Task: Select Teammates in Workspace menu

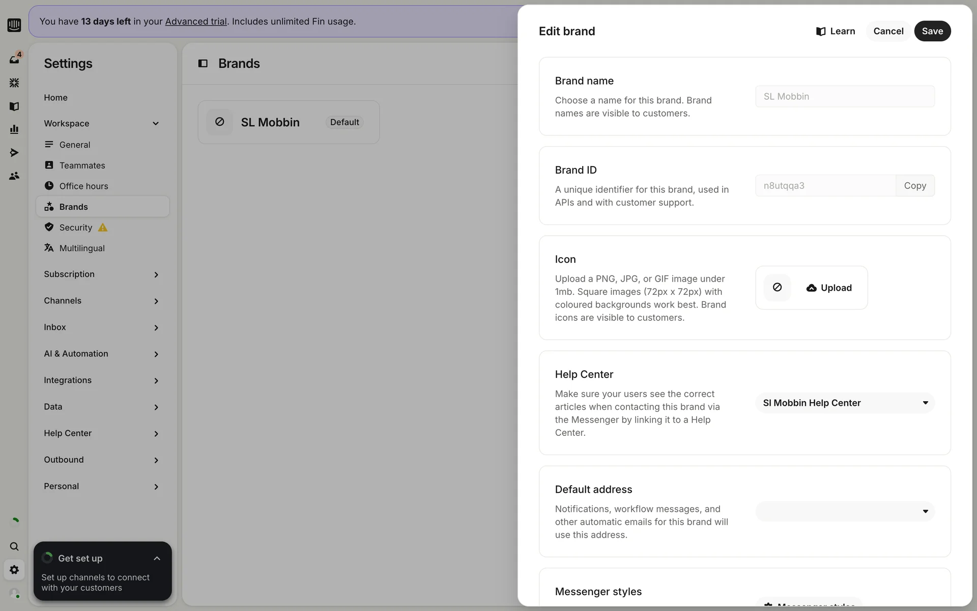Action: (x=82, y=165)
